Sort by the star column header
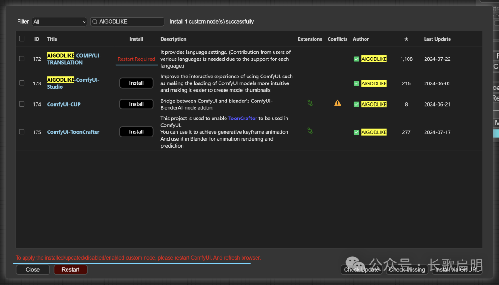This screenshot has height=285, width=499. coord(406,39)
